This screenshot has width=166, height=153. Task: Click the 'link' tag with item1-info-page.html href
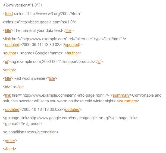pos(8,95)
